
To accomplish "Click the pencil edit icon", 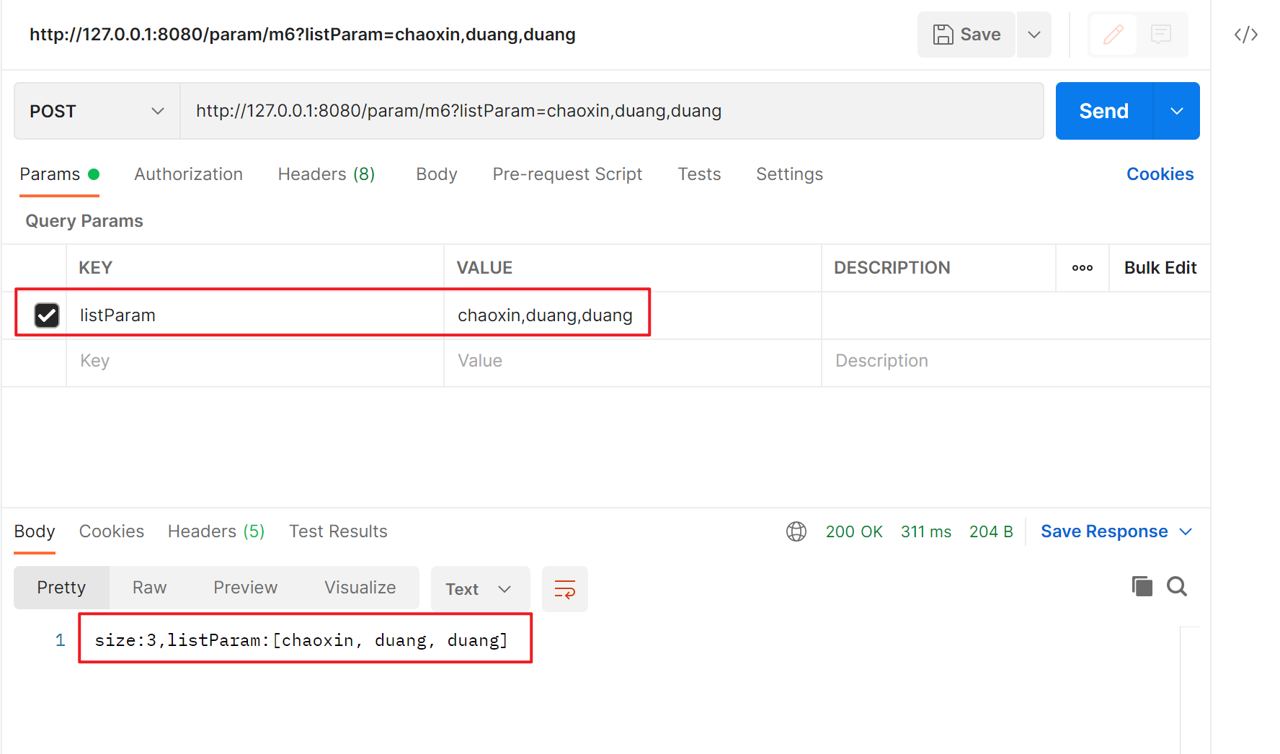I will click(1114, 35).
